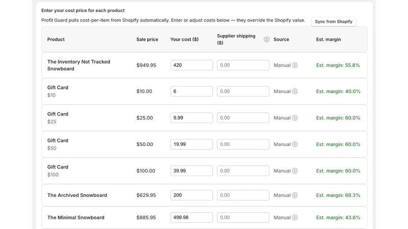The height and width of the screenshot is (229, 408).
Task: Click Est. margin: 40.0% text
Action: pyautogui.click(x=338, y=92)
